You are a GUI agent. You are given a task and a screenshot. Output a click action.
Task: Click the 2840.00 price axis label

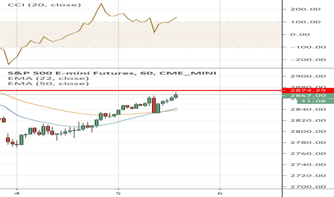pos(308,110)
